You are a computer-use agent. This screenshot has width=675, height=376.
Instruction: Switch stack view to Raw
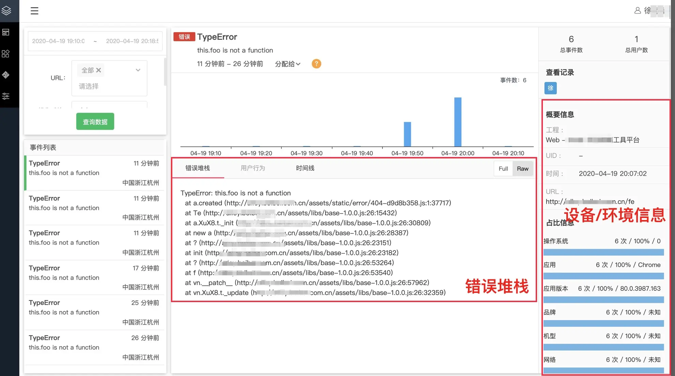pyautogui.click(x=522, y=169)
